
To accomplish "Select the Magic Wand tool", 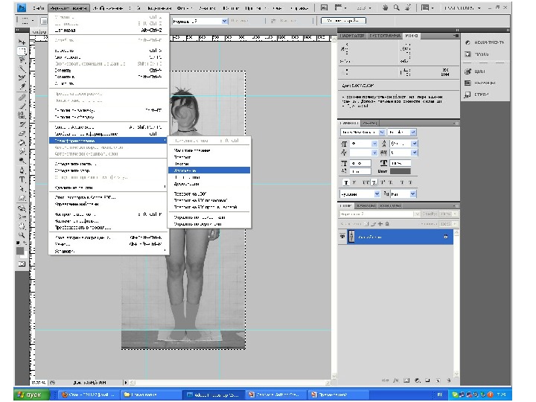I will point(22,69).
